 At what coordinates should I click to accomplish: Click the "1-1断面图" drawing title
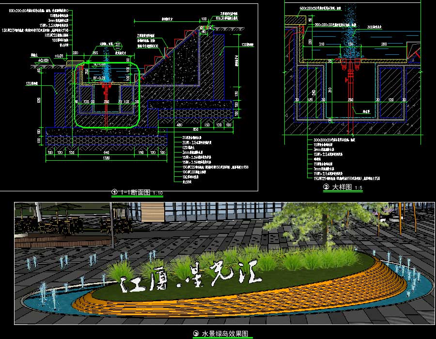(x=135, y=192)
